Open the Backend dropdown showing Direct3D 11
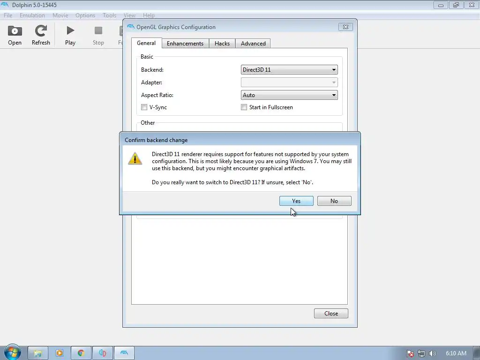The image size is (480, 360). point(289,70)
